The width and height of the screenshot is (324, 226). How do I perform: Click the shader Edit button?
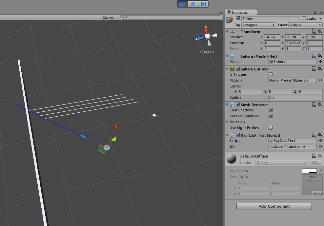click(315, 162)
